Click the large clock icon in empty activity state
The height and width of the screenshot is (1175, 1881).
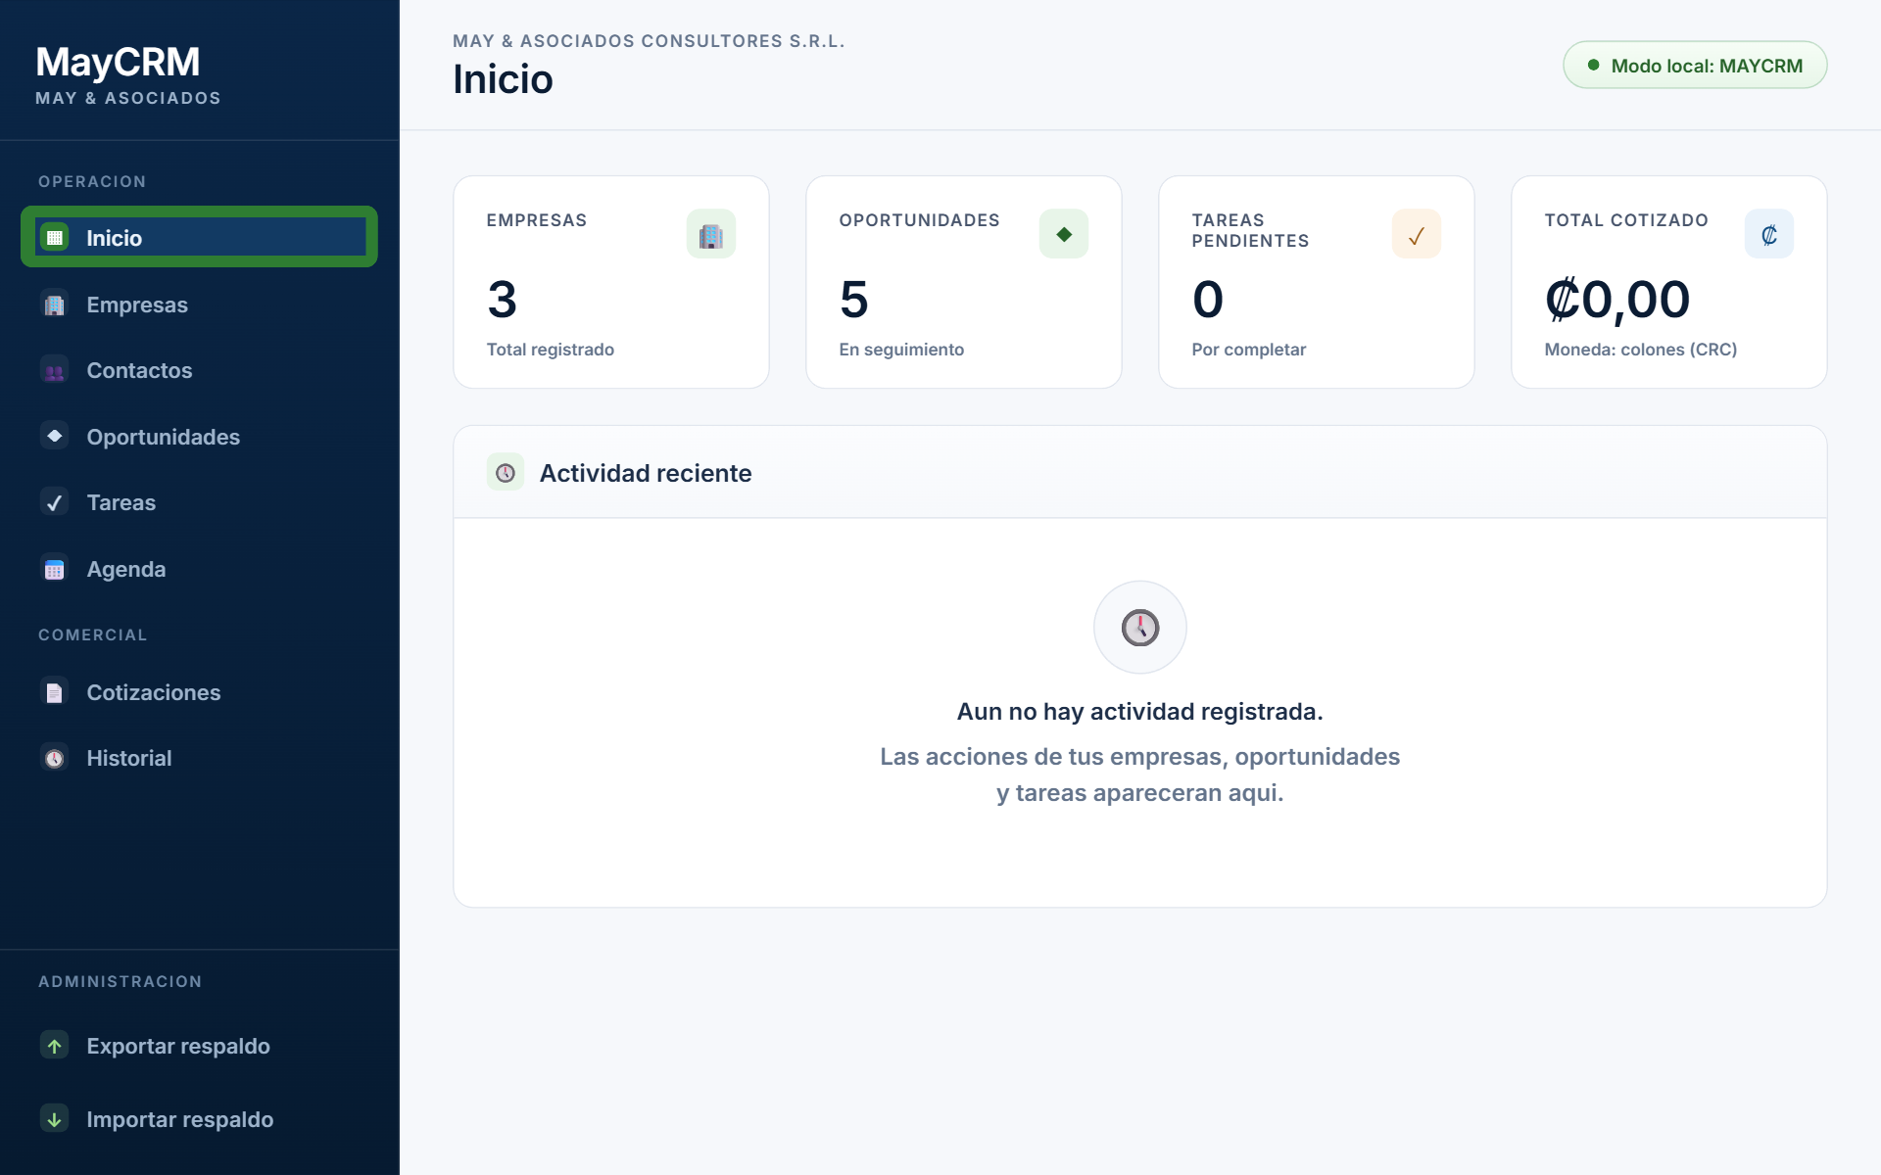tap(1140, 628)
